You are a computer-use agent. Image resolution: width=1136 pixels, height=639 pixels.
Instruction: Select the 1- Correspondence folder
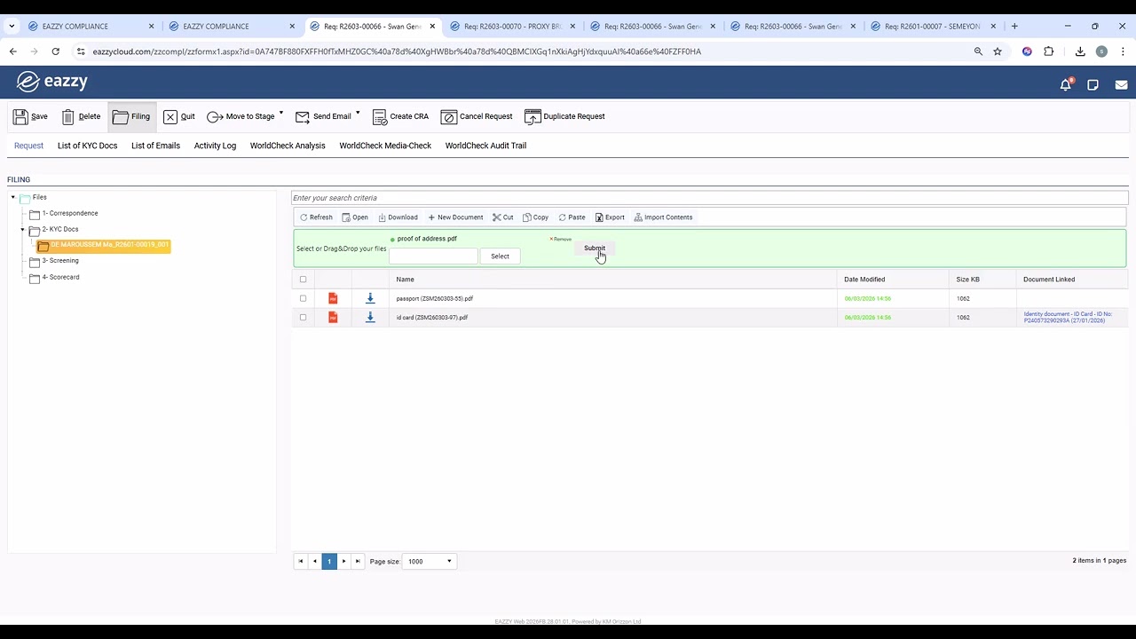[x=70, y=214]
